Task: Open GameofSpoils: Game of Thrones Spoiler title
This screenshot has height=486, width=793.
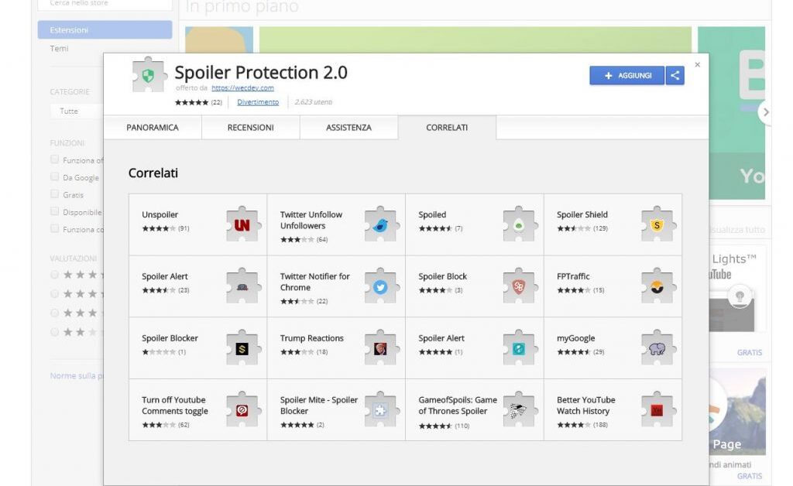Action: tap(458, 406)
